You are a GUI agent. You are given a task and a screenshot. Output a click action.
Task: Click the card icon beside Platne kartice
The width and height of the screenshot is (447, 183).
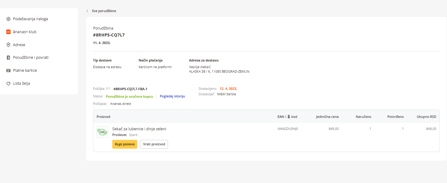[x=8, y=71]
